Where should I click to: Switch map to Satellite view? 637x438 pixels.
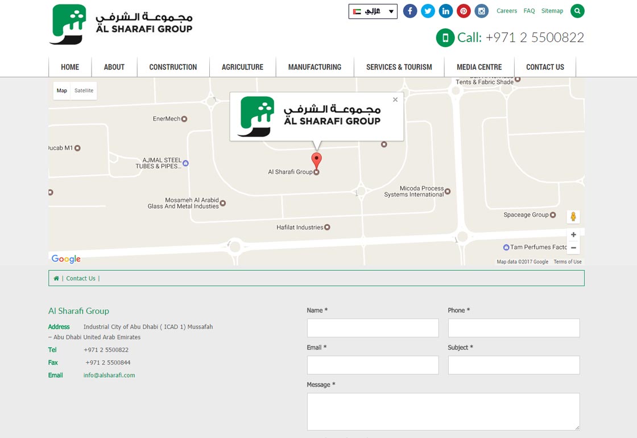[84, 90]
